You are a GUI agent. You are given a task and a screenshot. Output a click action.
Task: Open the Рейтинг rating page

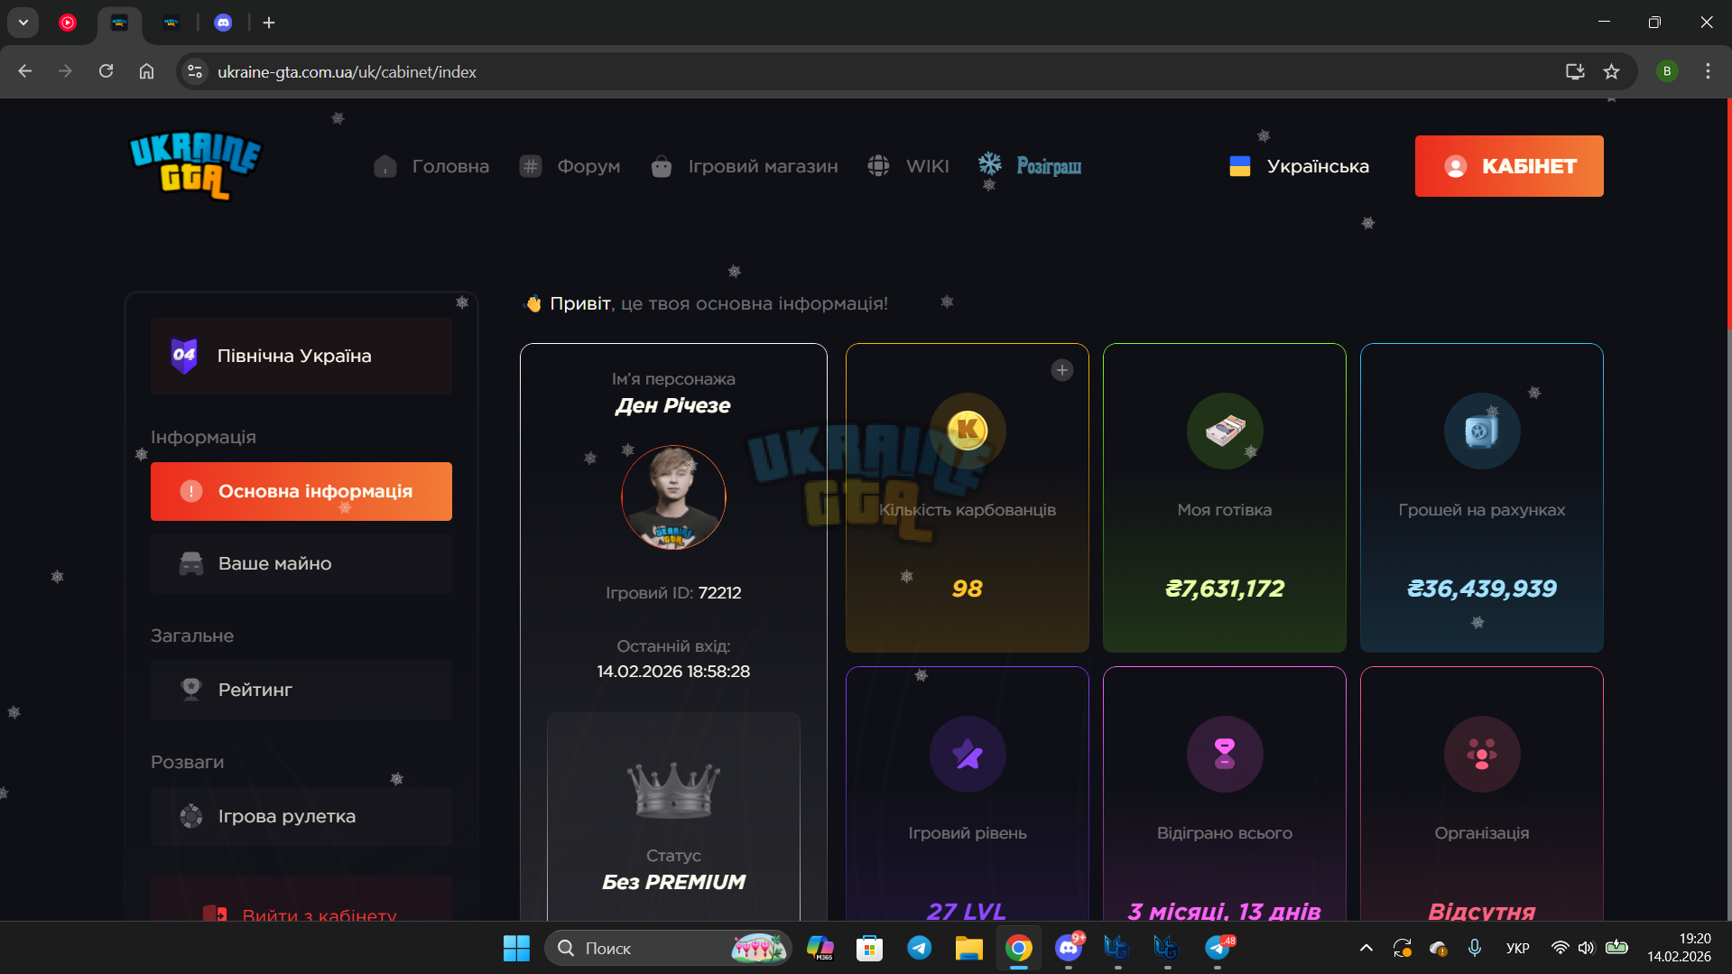(x=301, y=690)
